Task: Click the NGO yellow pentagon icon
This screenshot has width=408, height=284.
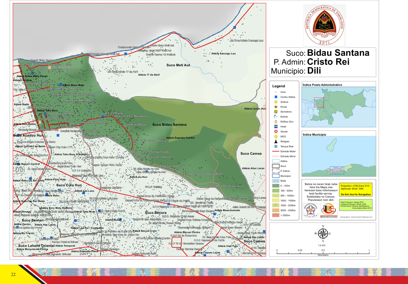Action: (x=276, y=137)
